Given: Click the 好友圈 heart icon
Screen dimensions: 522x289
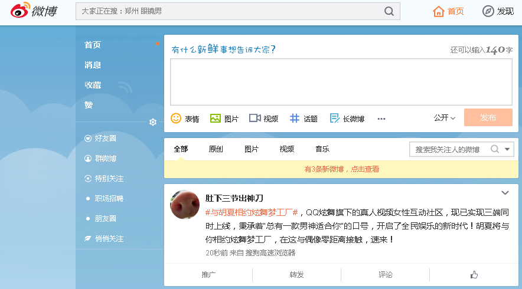Looking at the screenshot, I should (x=88, y=139).
